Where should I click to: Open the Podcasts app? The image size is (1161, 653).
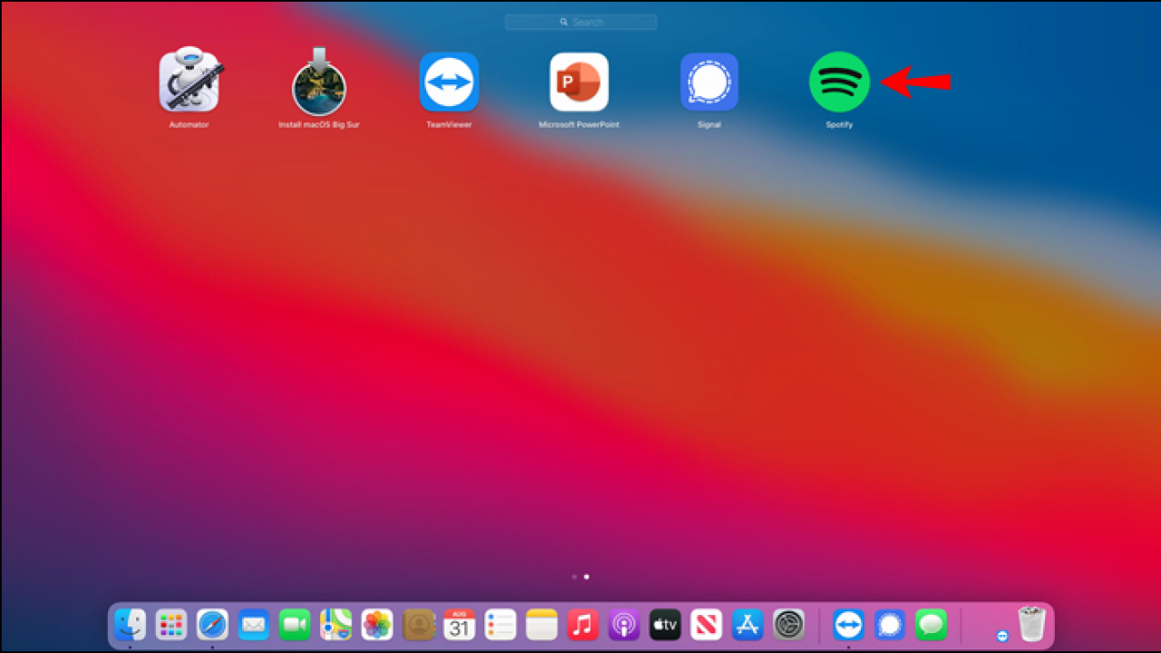pyautogui.click(x=623, y=624)
